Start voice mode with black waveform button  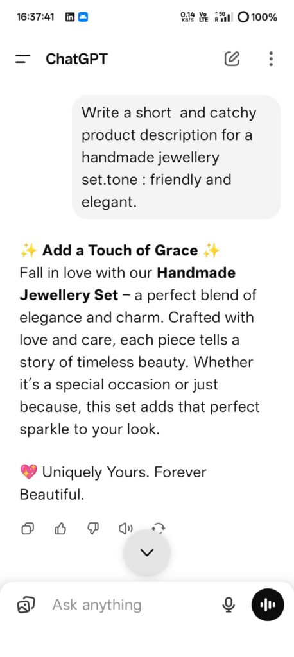(267, 604)
